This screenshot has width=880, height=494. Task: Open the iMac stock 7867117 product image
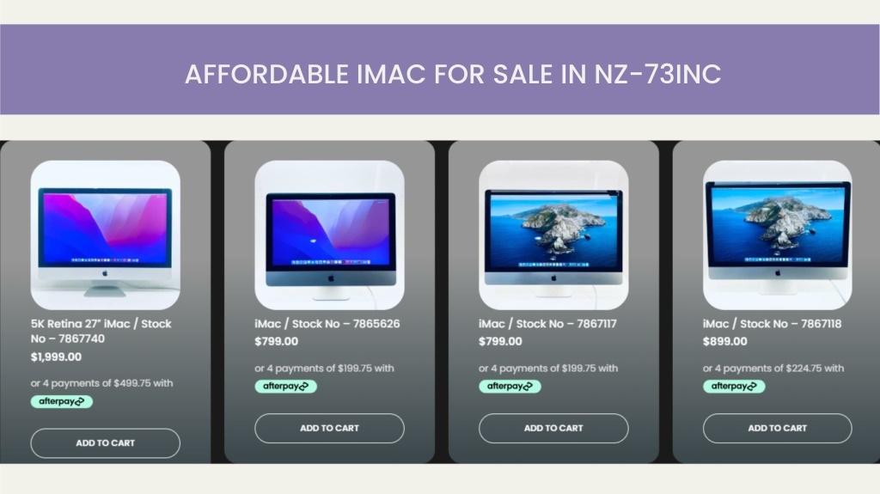coord(553,235)
